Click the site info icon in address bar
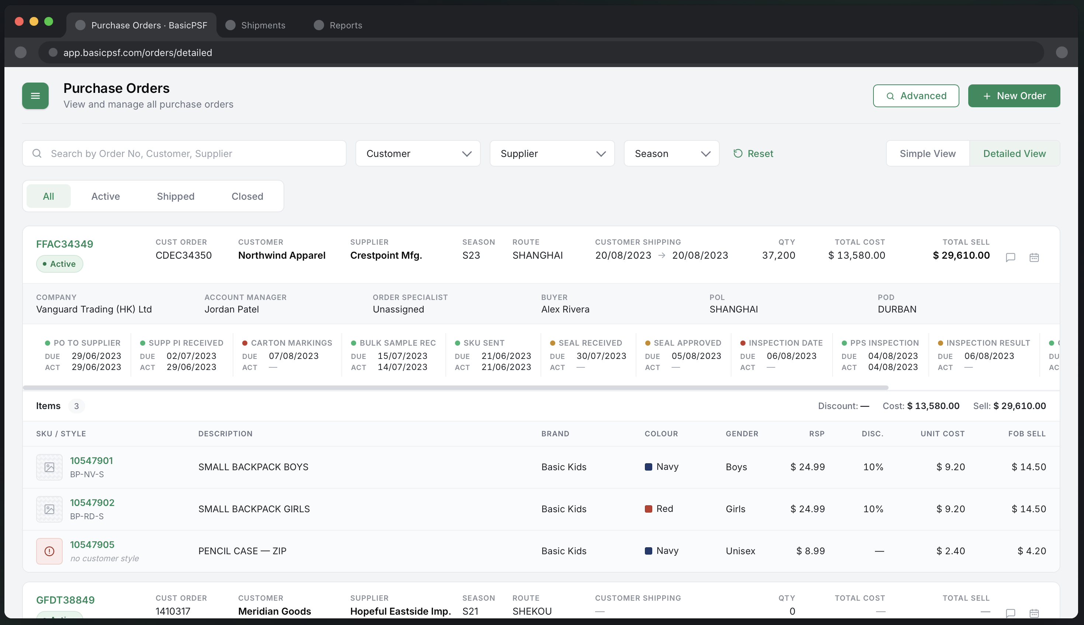1084x625 pixels. tap(53, 52)
